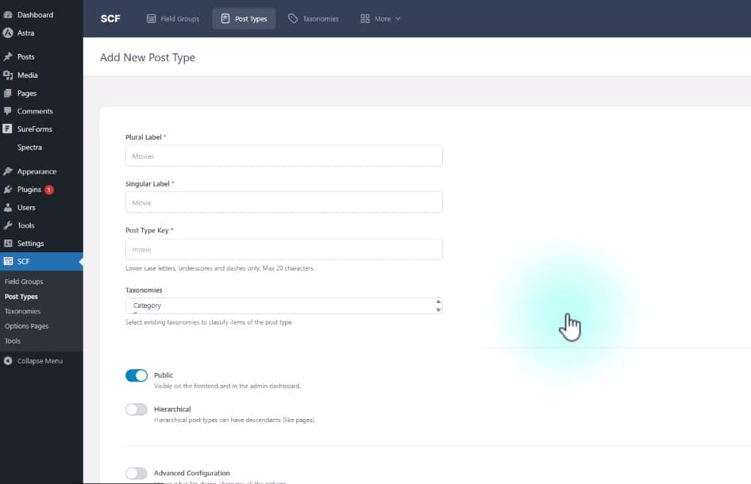The width and height of the screenshot is (751, 484).
Task: Go to Field Groups in SCF submenu
Action: coord(24,282)
